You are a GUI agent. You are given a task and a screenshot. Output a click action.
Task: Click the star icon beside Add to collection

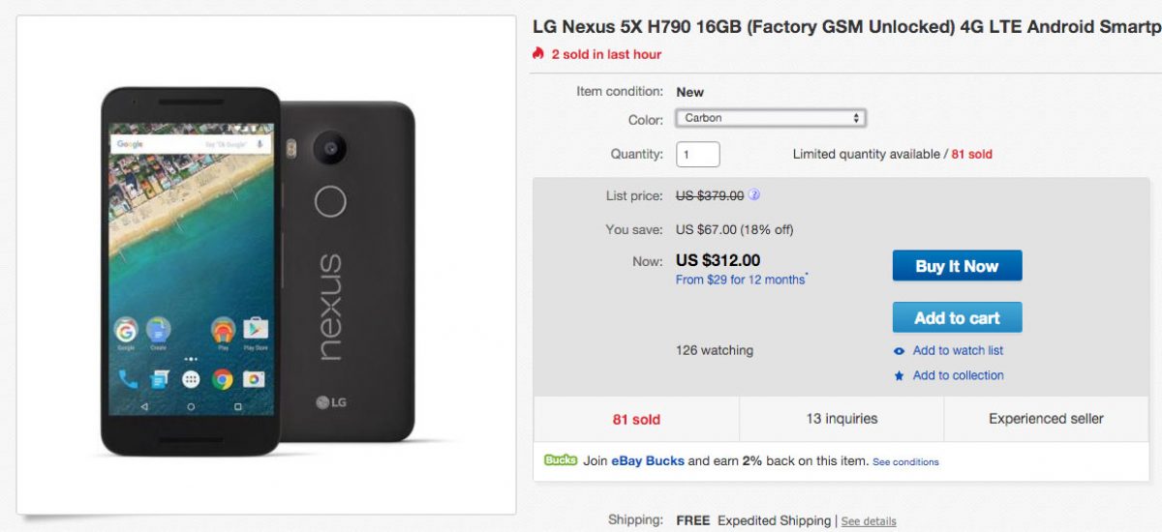click(x=900, y=376)
